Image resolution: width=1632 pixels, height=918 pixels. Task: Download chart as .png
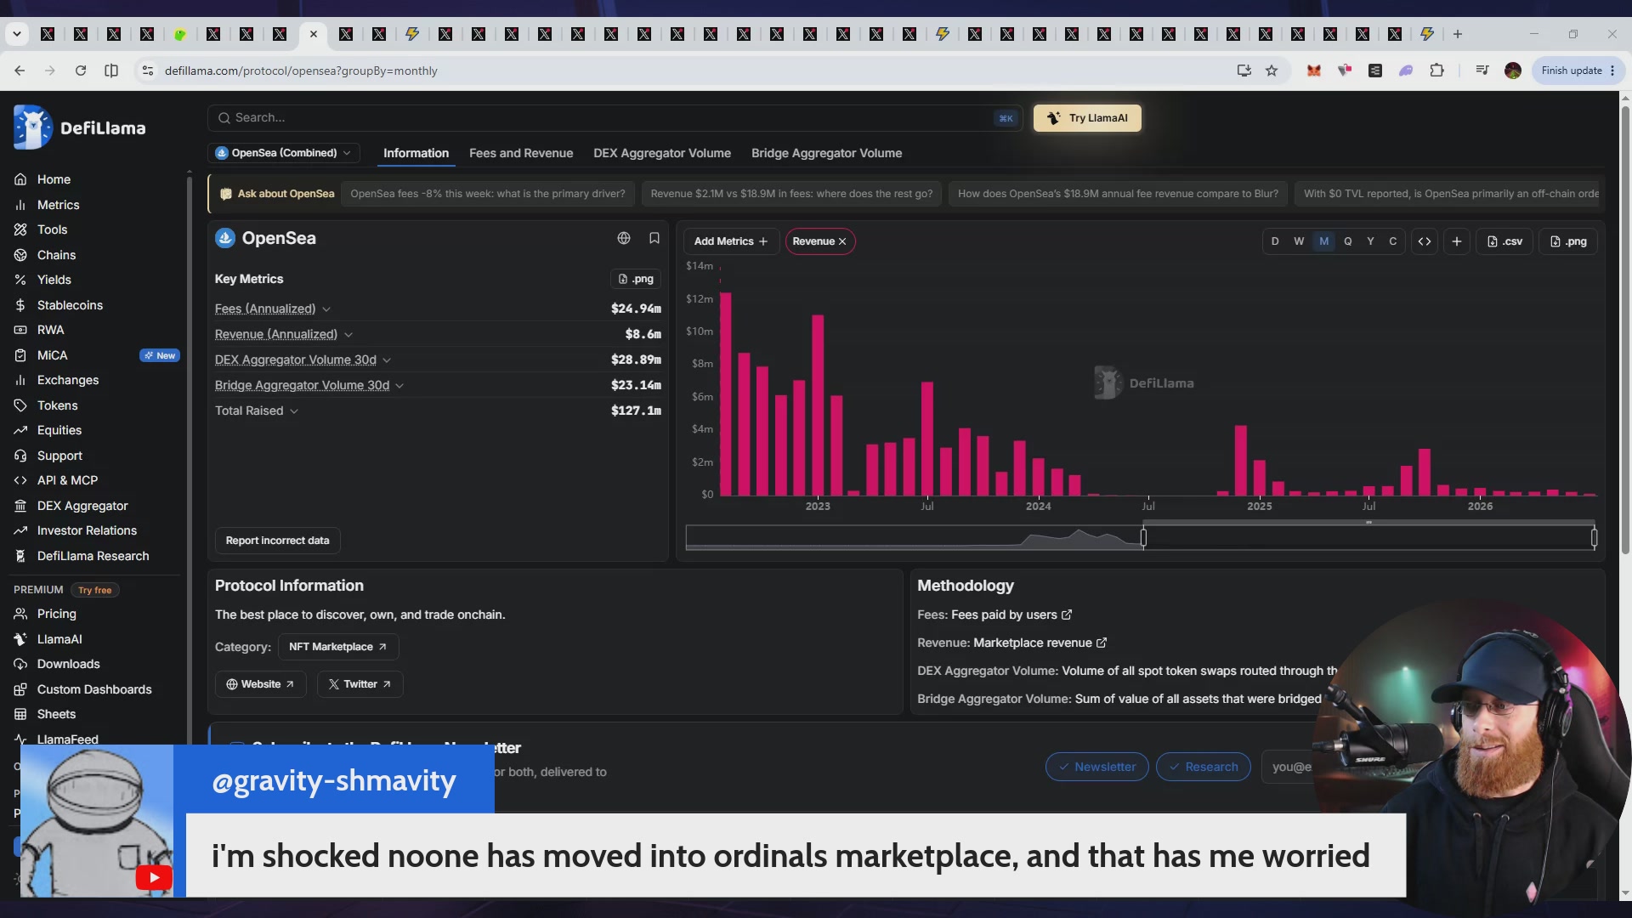click(1568, 241)
